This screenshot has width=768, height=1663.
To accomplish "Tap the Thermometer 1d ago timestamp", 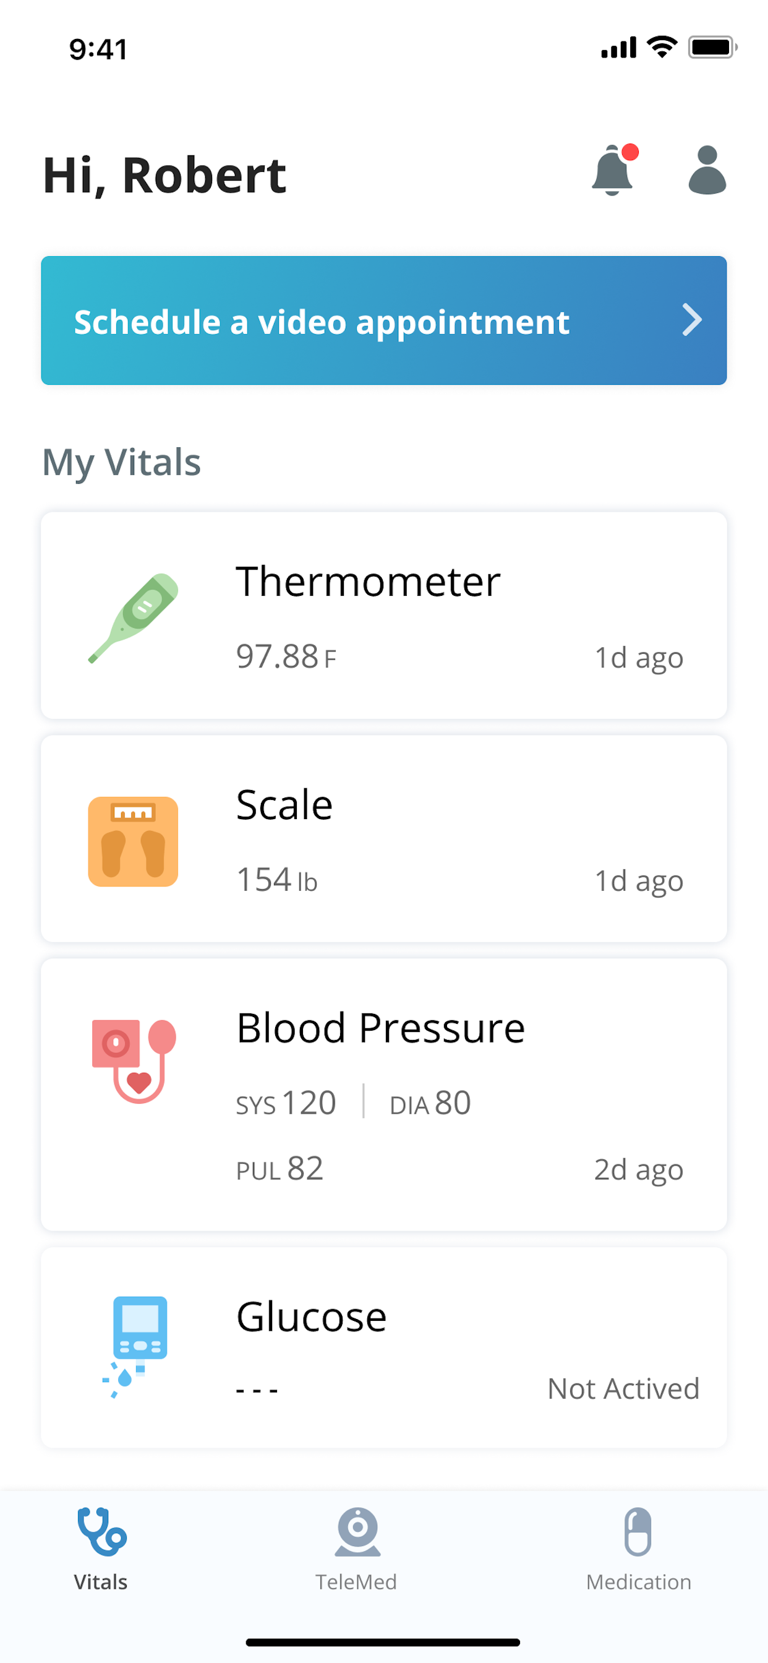I will click(638, 658).
